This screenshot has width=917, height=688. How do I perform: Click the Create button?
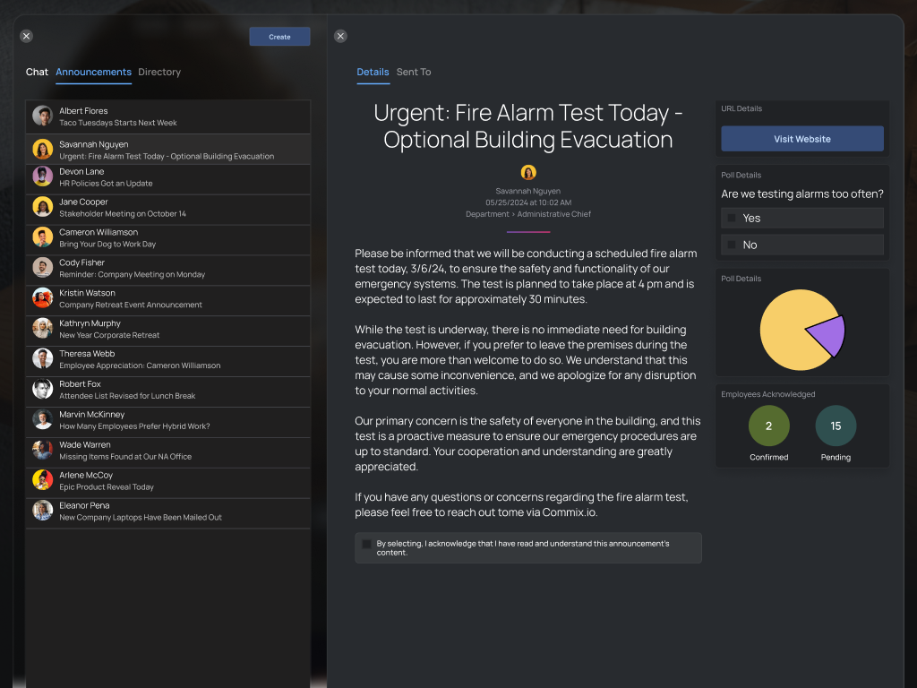[279, 36]
